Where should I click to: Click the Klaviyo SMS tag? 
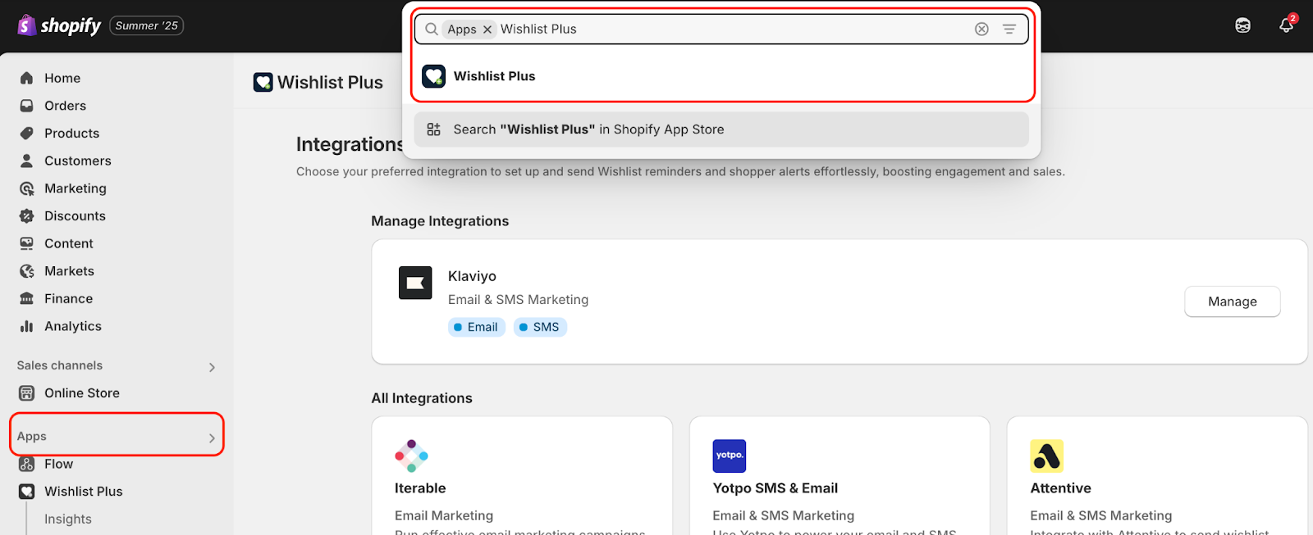[x=540, y=327]
